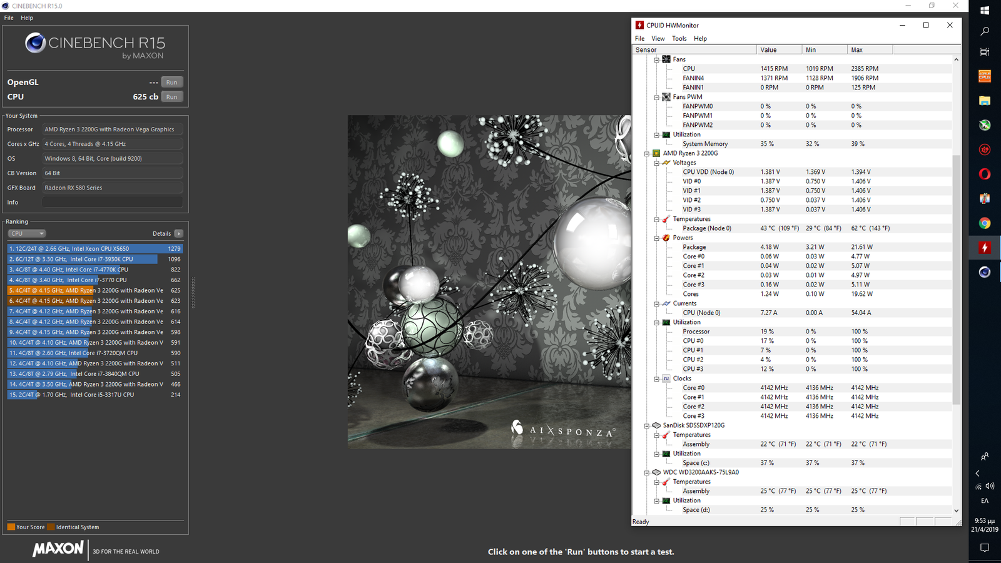Click the scroll down arrow in HWMonitor

tap(956, 510)
